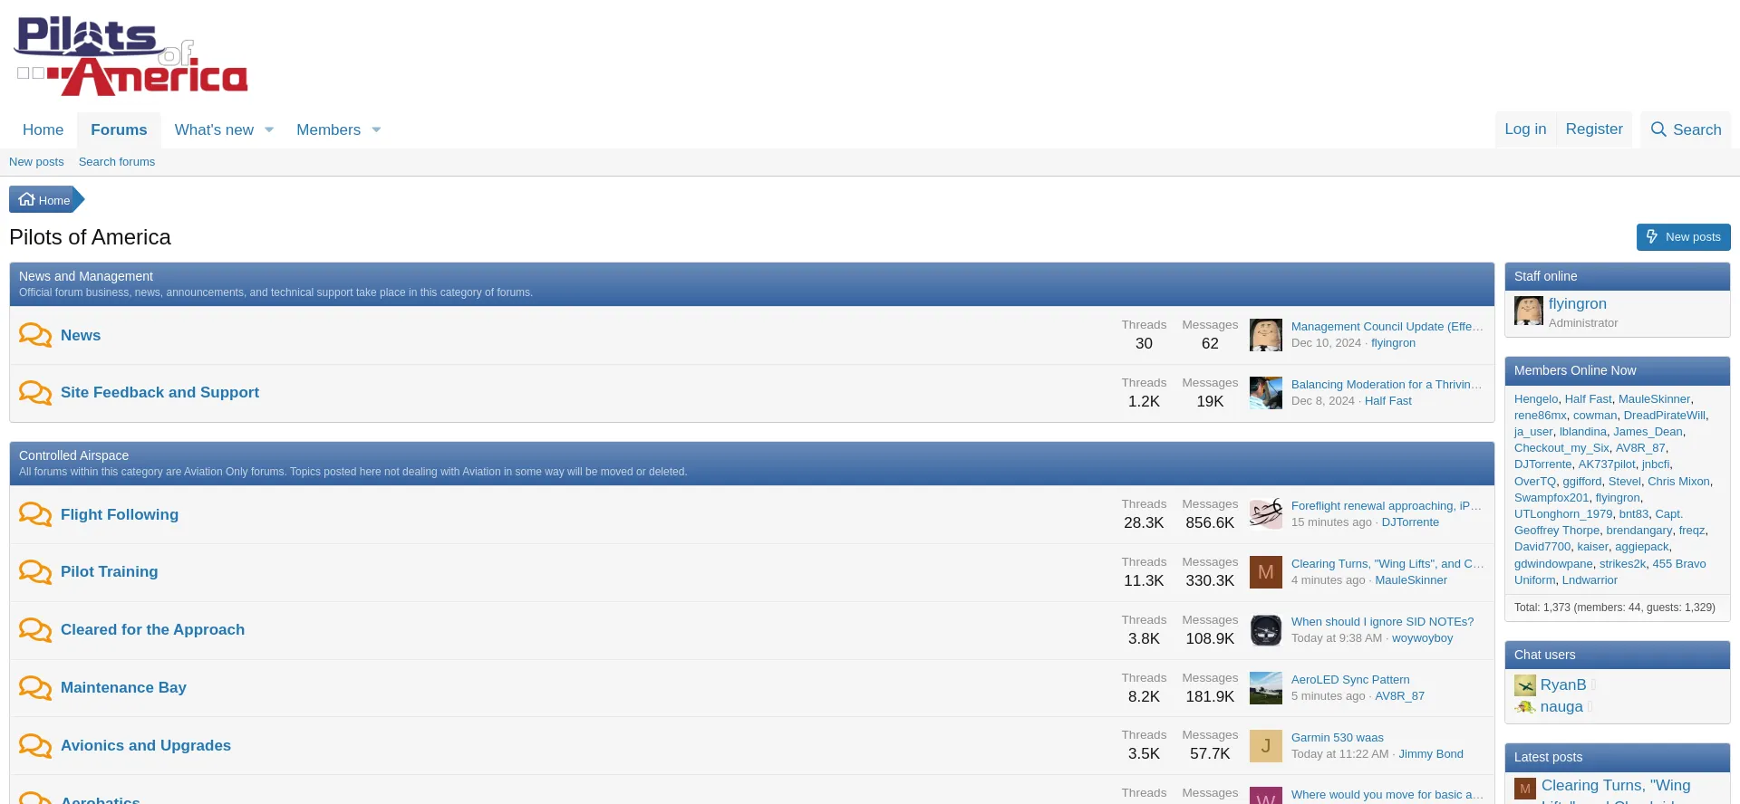Click member DreadPirateWill in online list
The height and width of the screenshot is (804, 1740).
click(x=1664, y=416)
